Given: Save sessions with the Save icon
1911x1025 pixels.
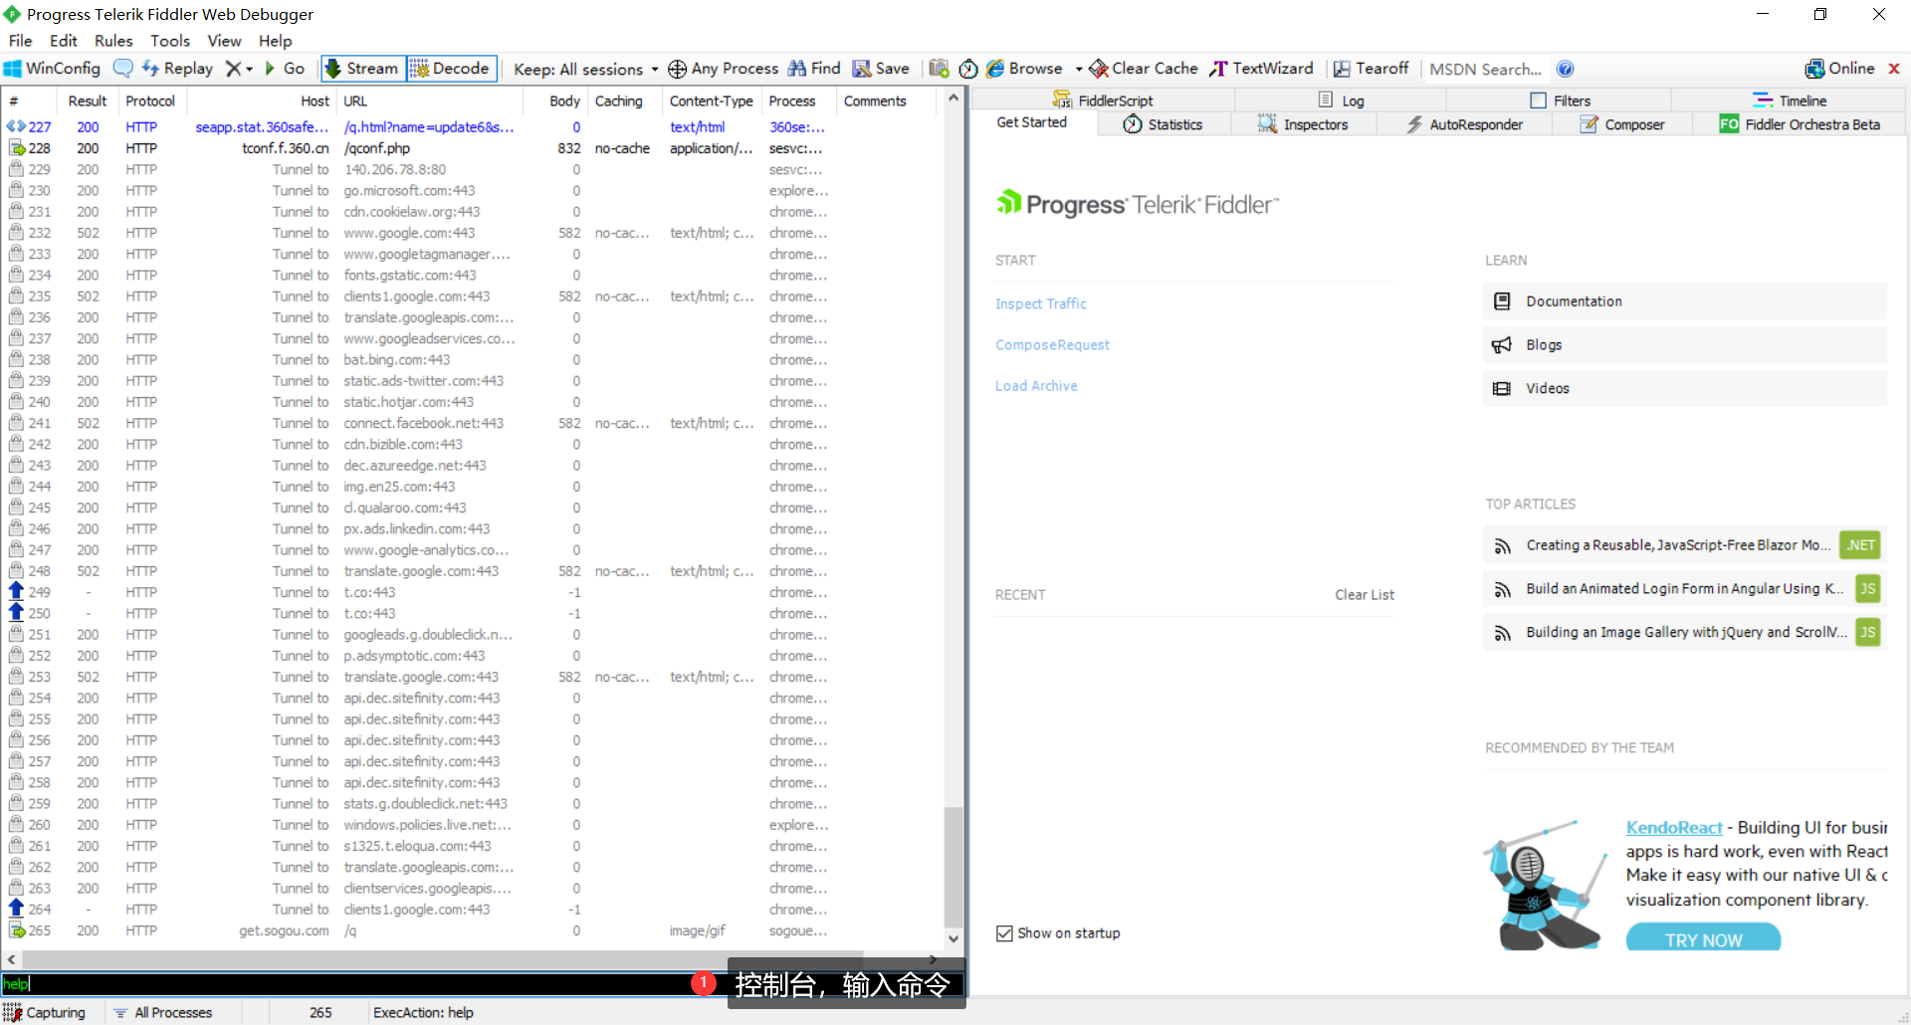Looking at the screenshot, I should [x=881, y=69].
